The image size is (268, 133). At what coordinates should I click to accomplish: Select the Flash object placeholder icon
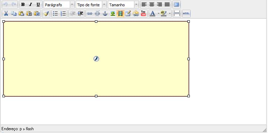[x=96, y=59]
